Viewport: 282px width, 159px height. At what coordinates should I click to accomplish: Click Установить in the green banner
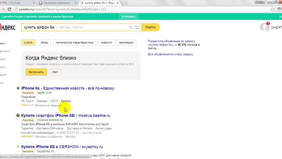[x=128, y=17]
